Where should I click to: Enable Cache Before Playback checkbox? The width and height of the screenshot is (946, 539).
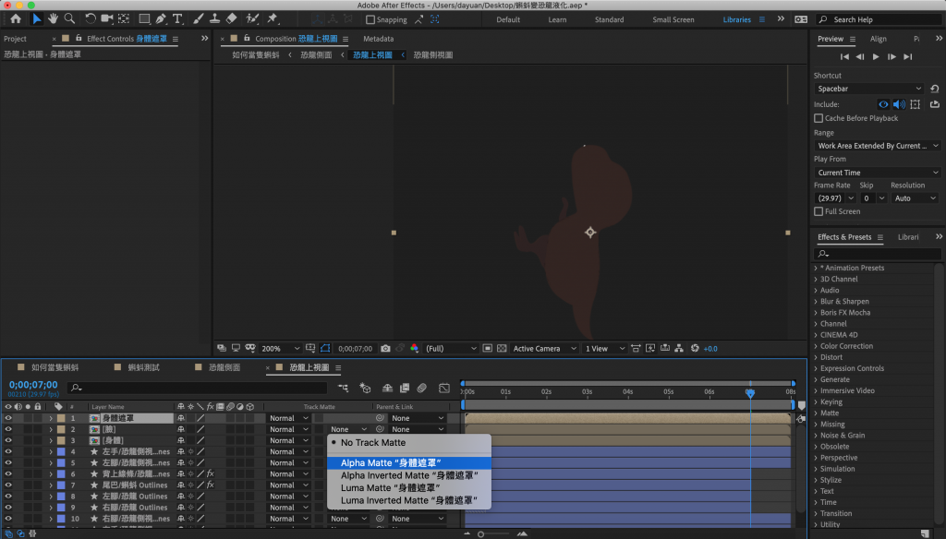(x=819, y=118)
